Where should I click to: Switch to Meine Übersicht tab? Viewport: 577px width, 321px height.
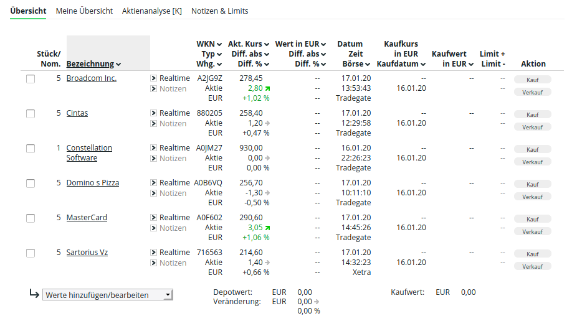pos(84,11)
